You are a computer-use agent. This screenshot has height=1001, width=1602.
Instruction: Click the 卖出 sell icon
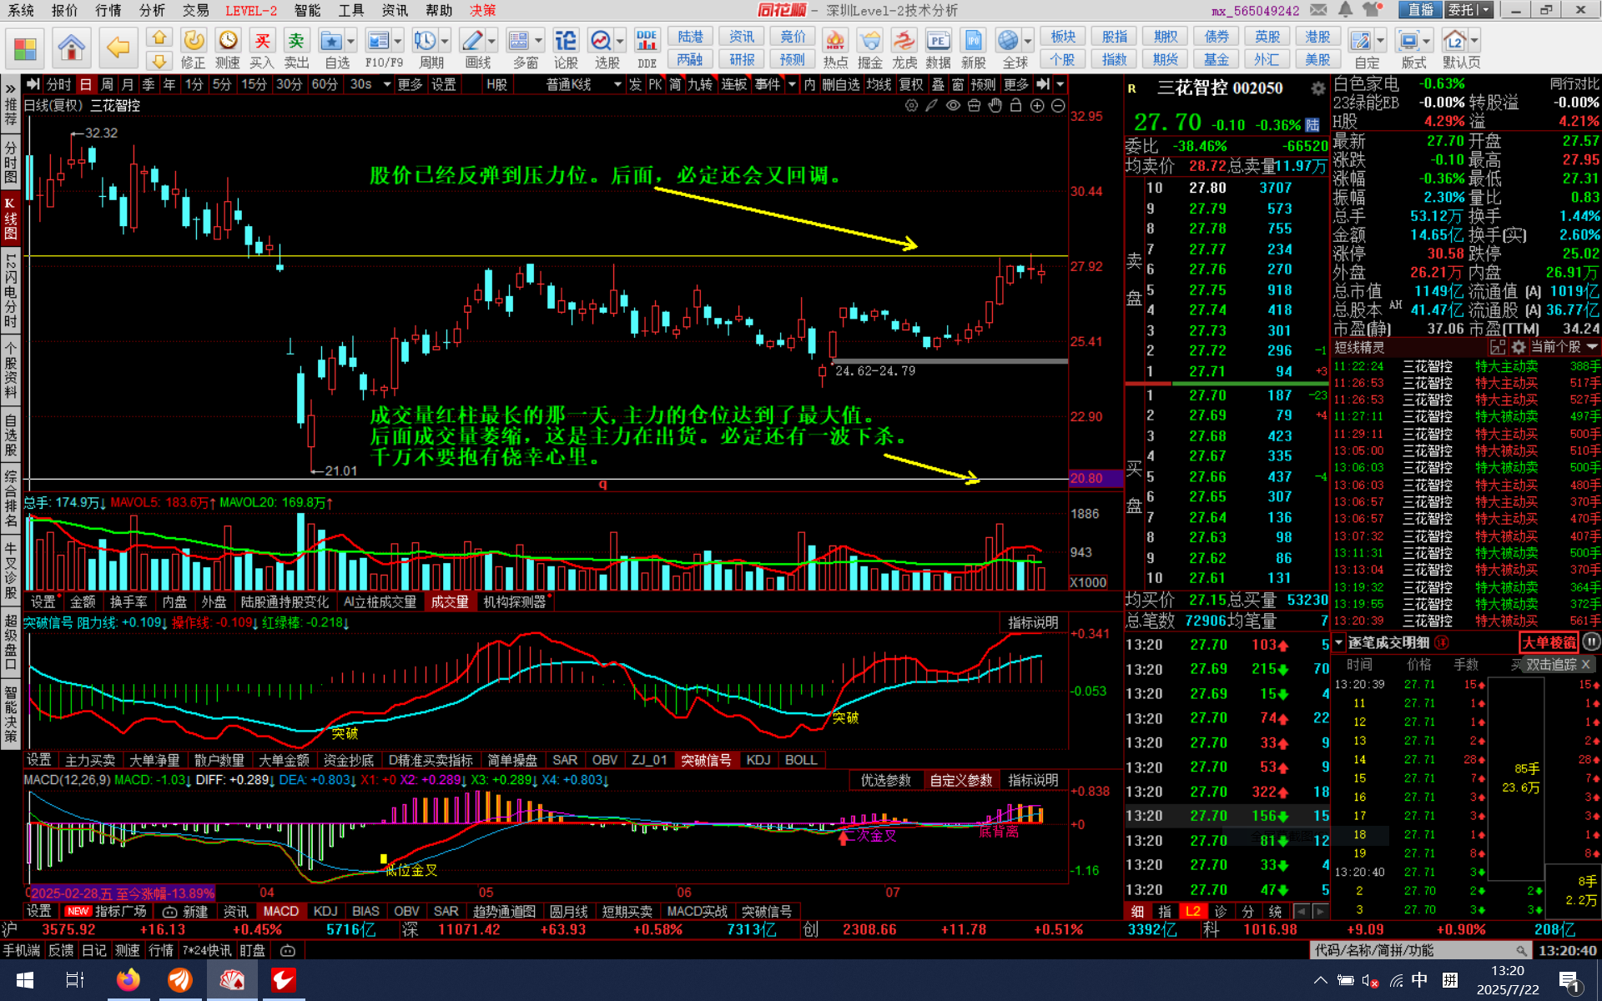pos(296,49)
